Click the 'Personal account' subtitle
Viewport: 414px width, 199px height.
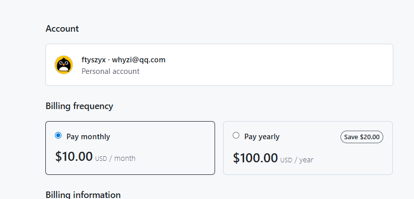(x=110, y=71)
